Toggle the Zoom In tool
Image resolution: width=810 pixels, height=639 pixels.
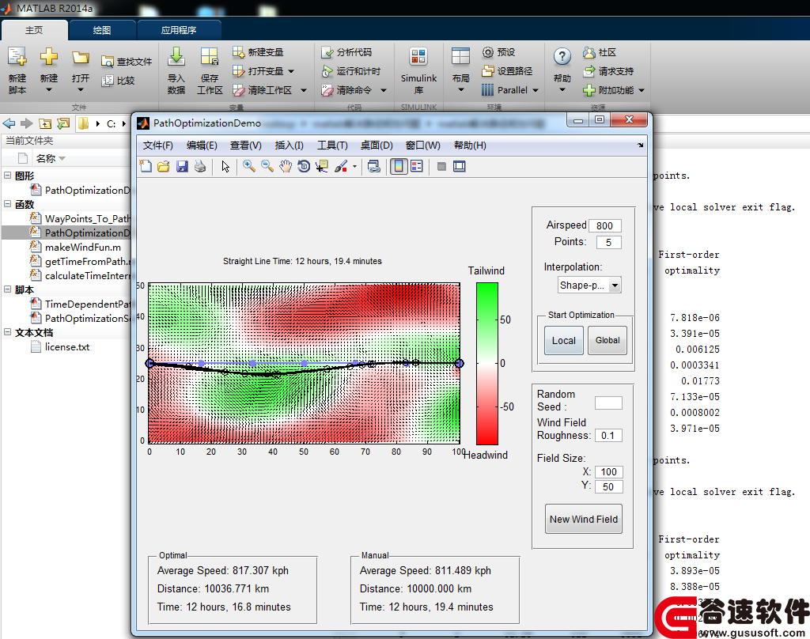point(249,166)
